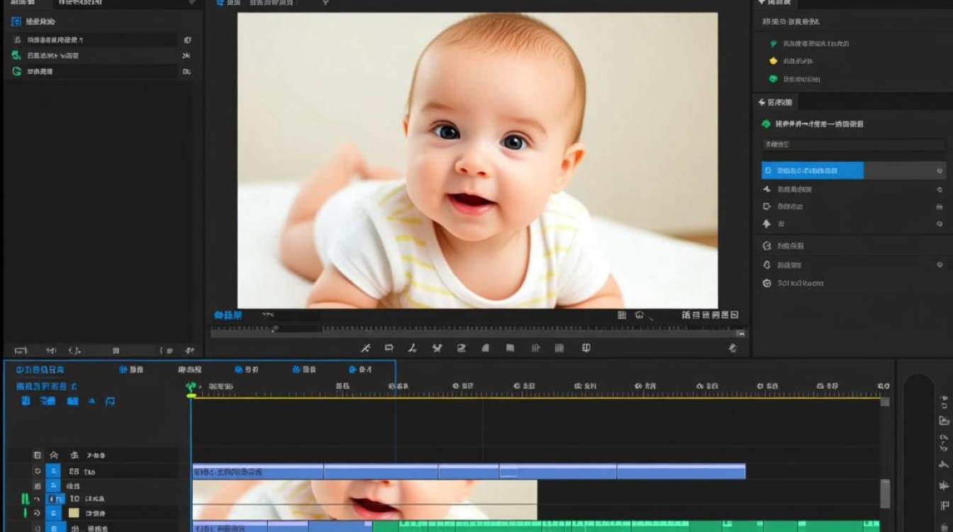The width and height of the screenshot is (953, 532).
Task: Click the yellow diamond icon in right panel
Action: pyautogui.click(x=774, y=61)
